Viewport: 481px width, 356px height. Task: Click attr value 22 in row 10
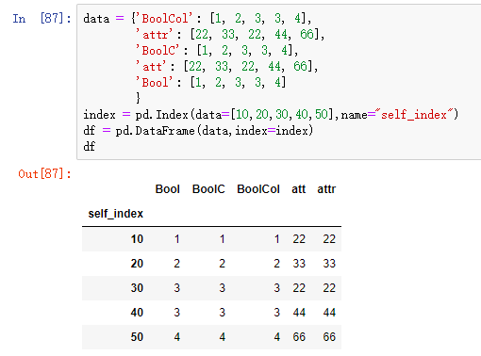329,239
